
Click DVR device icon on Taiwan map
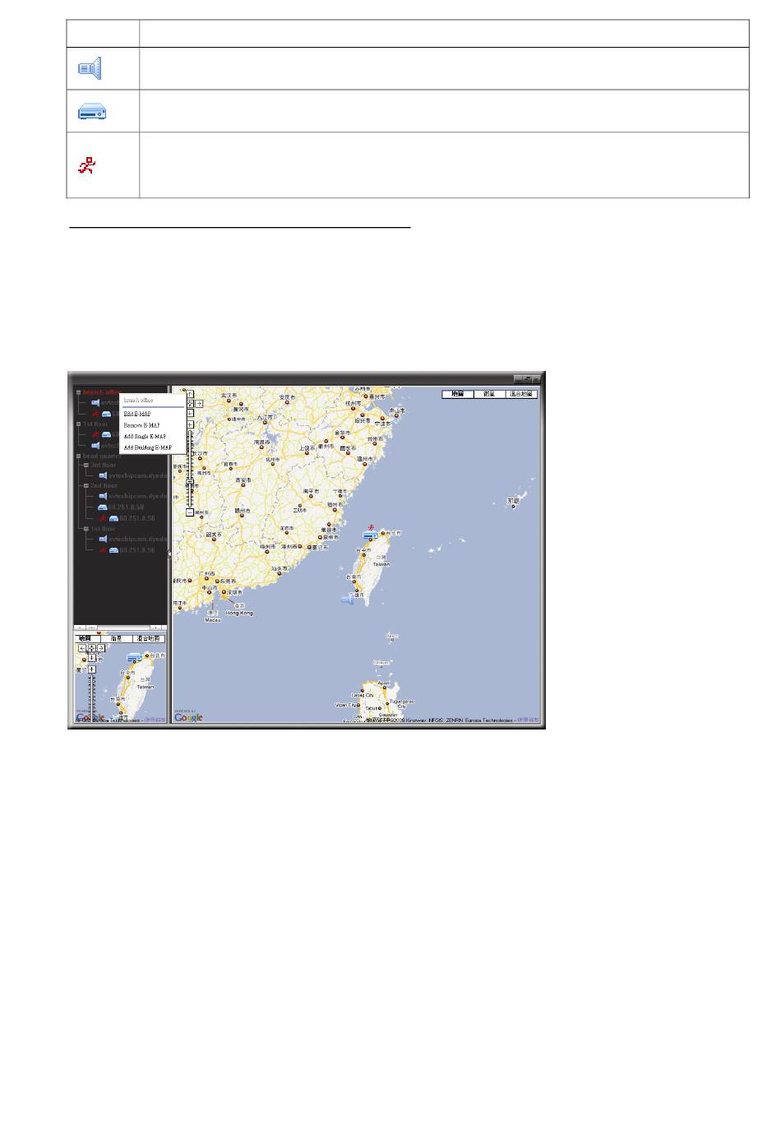[371, 535]
